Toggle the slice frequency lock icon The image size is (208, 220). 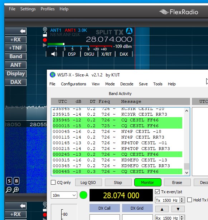(45, 34)
